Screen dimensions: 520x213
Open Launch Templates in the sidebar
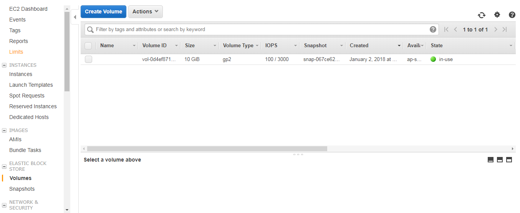point(31,85)
